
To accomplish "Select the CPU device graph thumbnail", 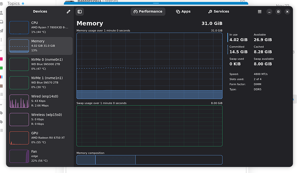I will point(19,27).
